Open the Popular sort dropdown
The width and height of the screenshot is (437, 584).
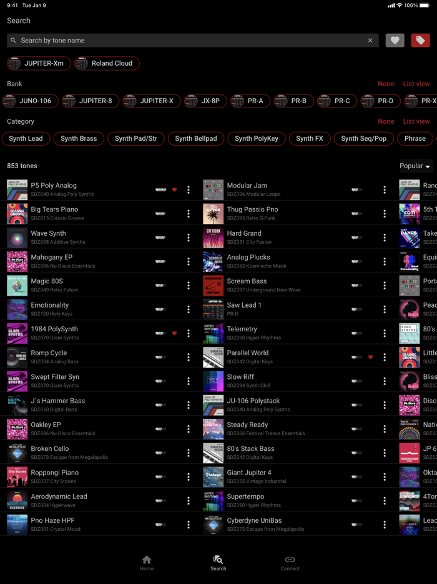click(x=415, y=166)
